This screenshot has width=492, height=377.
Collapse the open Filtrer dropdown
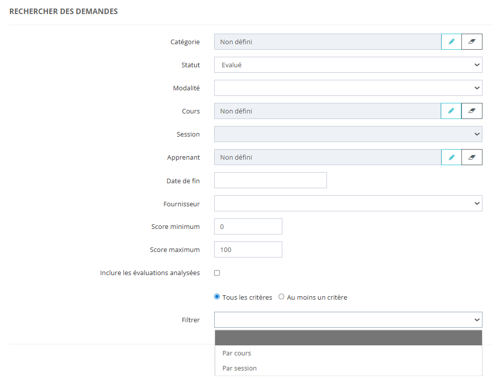click(348, 320)
